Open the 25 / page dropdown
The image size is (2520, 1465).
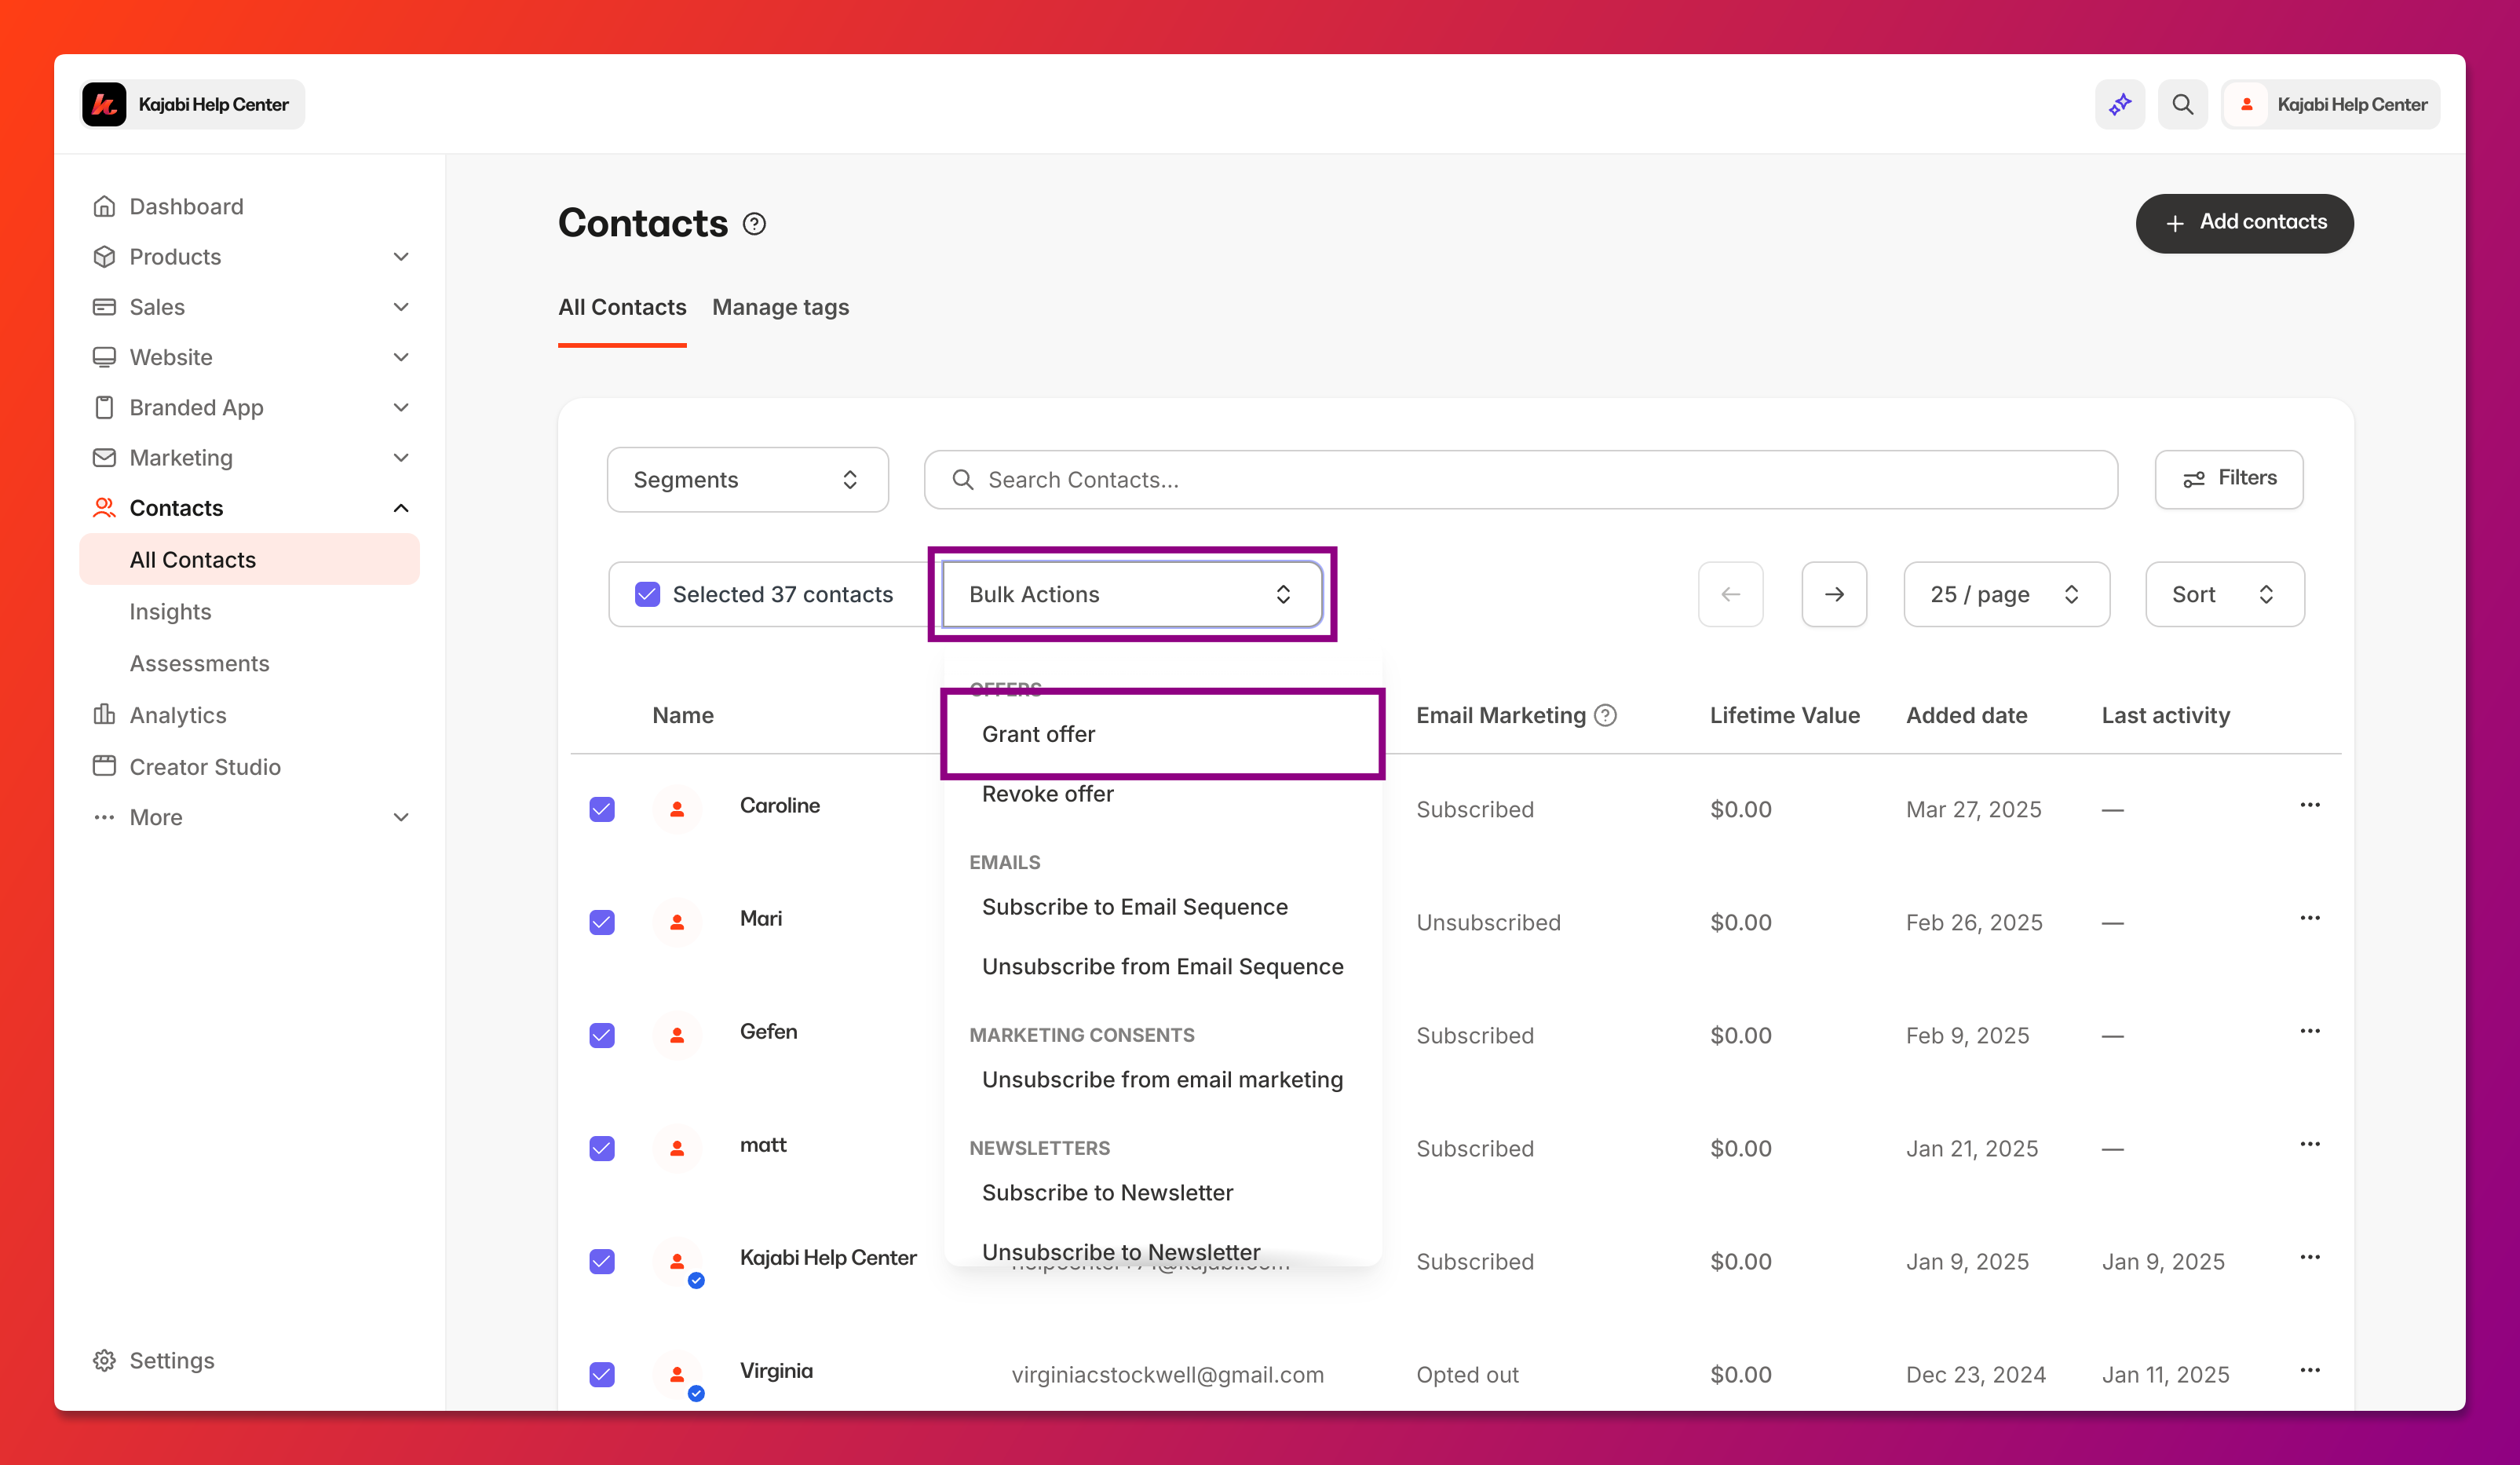pos(2006,594)
